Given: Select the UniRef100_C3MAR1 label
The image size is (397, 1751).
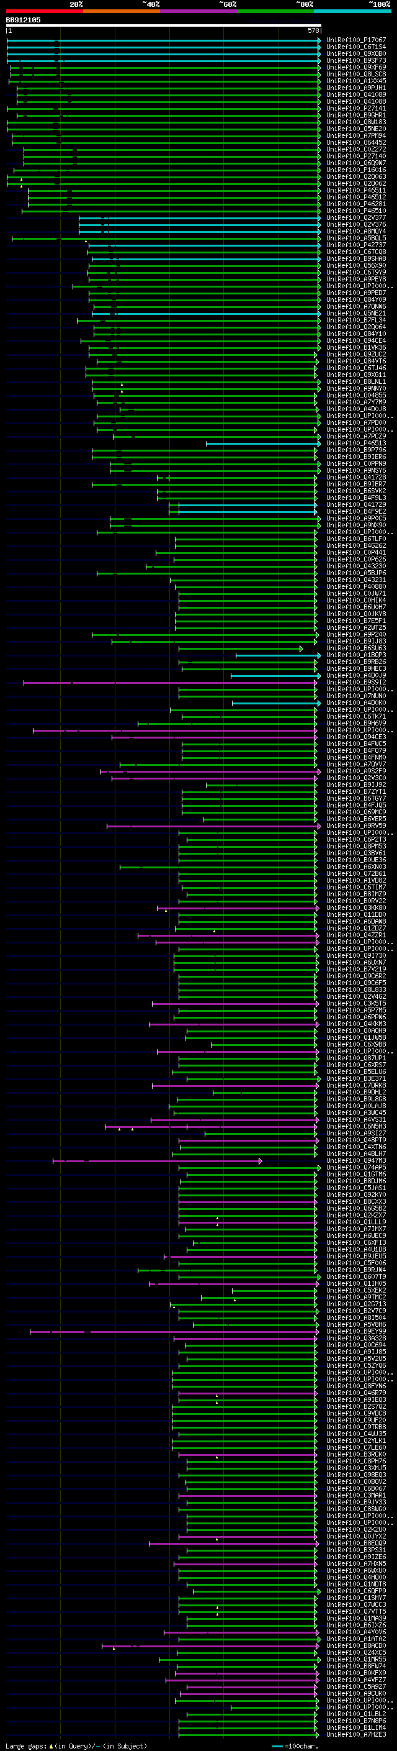Looking at the screenshot, I should coord(356,1496).
